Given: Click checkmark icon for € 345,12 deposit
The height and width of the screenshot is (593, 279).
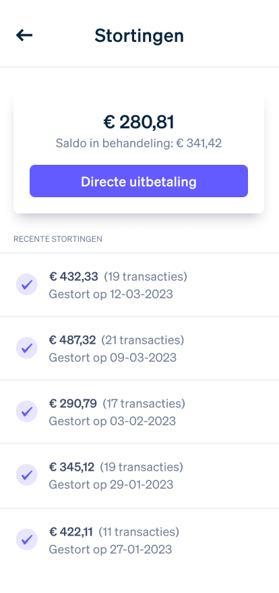Looking at the screenshot, I should pyautogui.click(x=26, y=475).
